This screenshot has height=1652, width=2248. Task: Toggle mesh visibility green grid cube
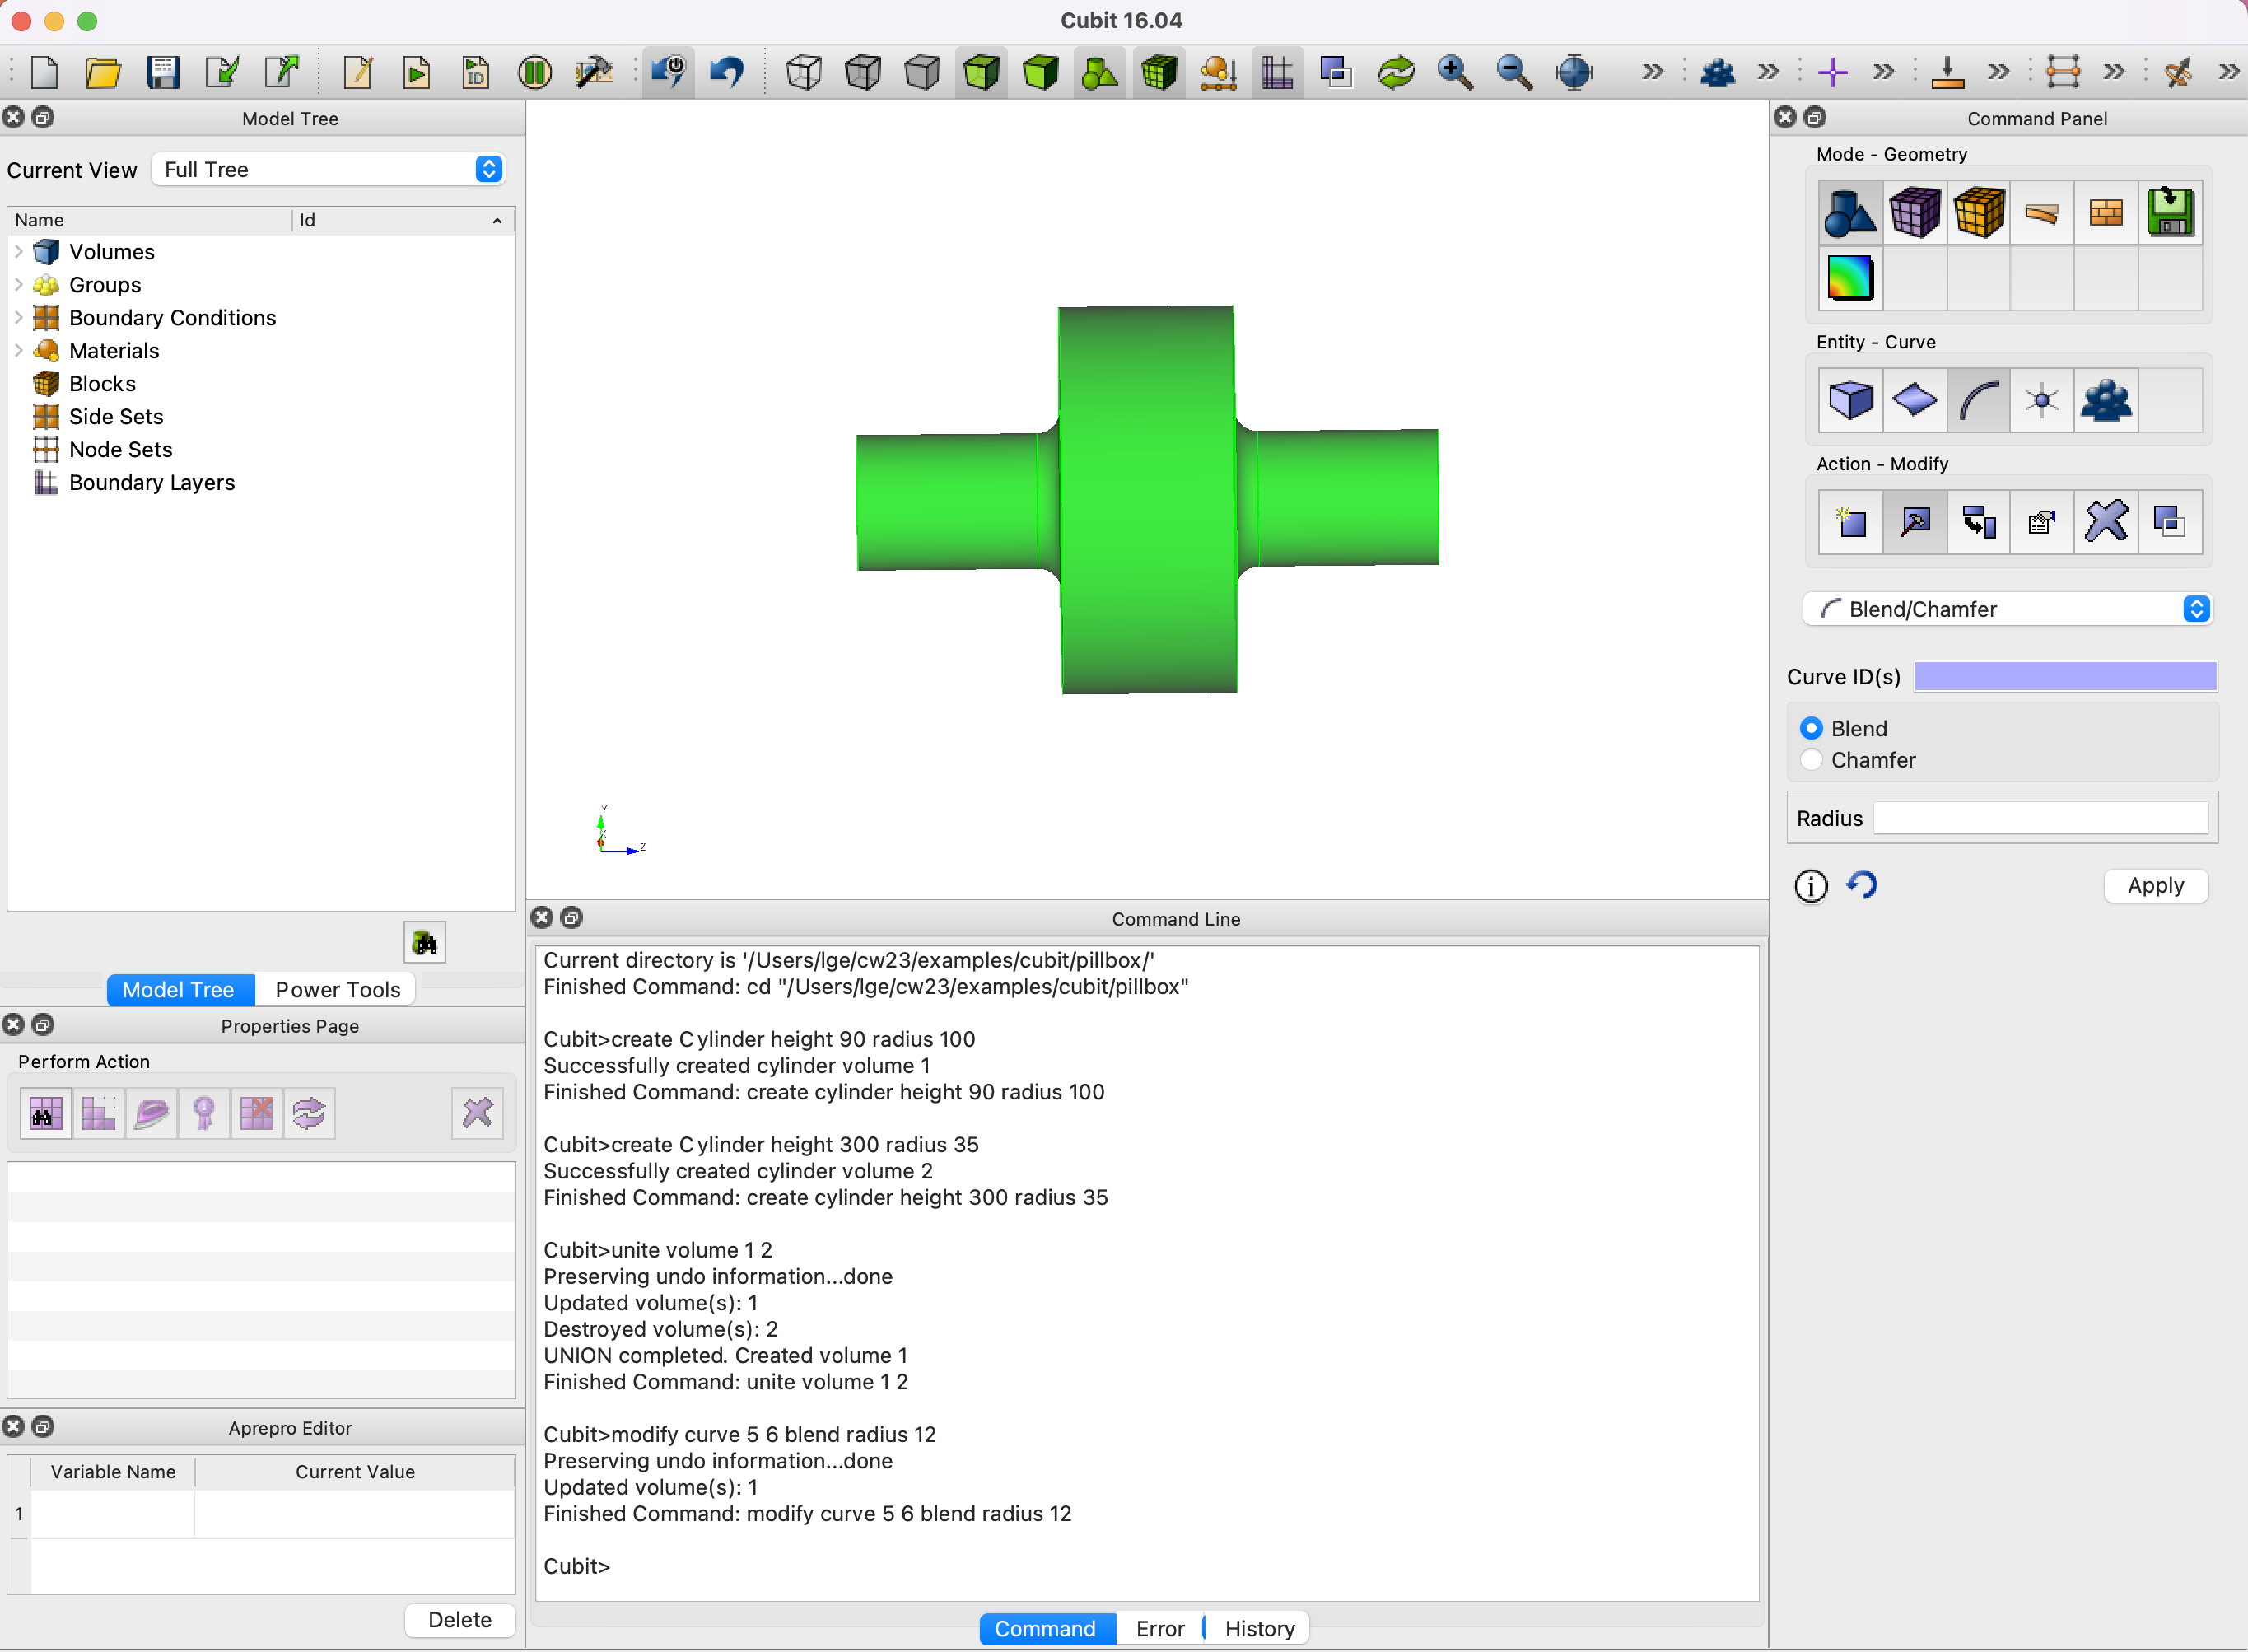1159,72
